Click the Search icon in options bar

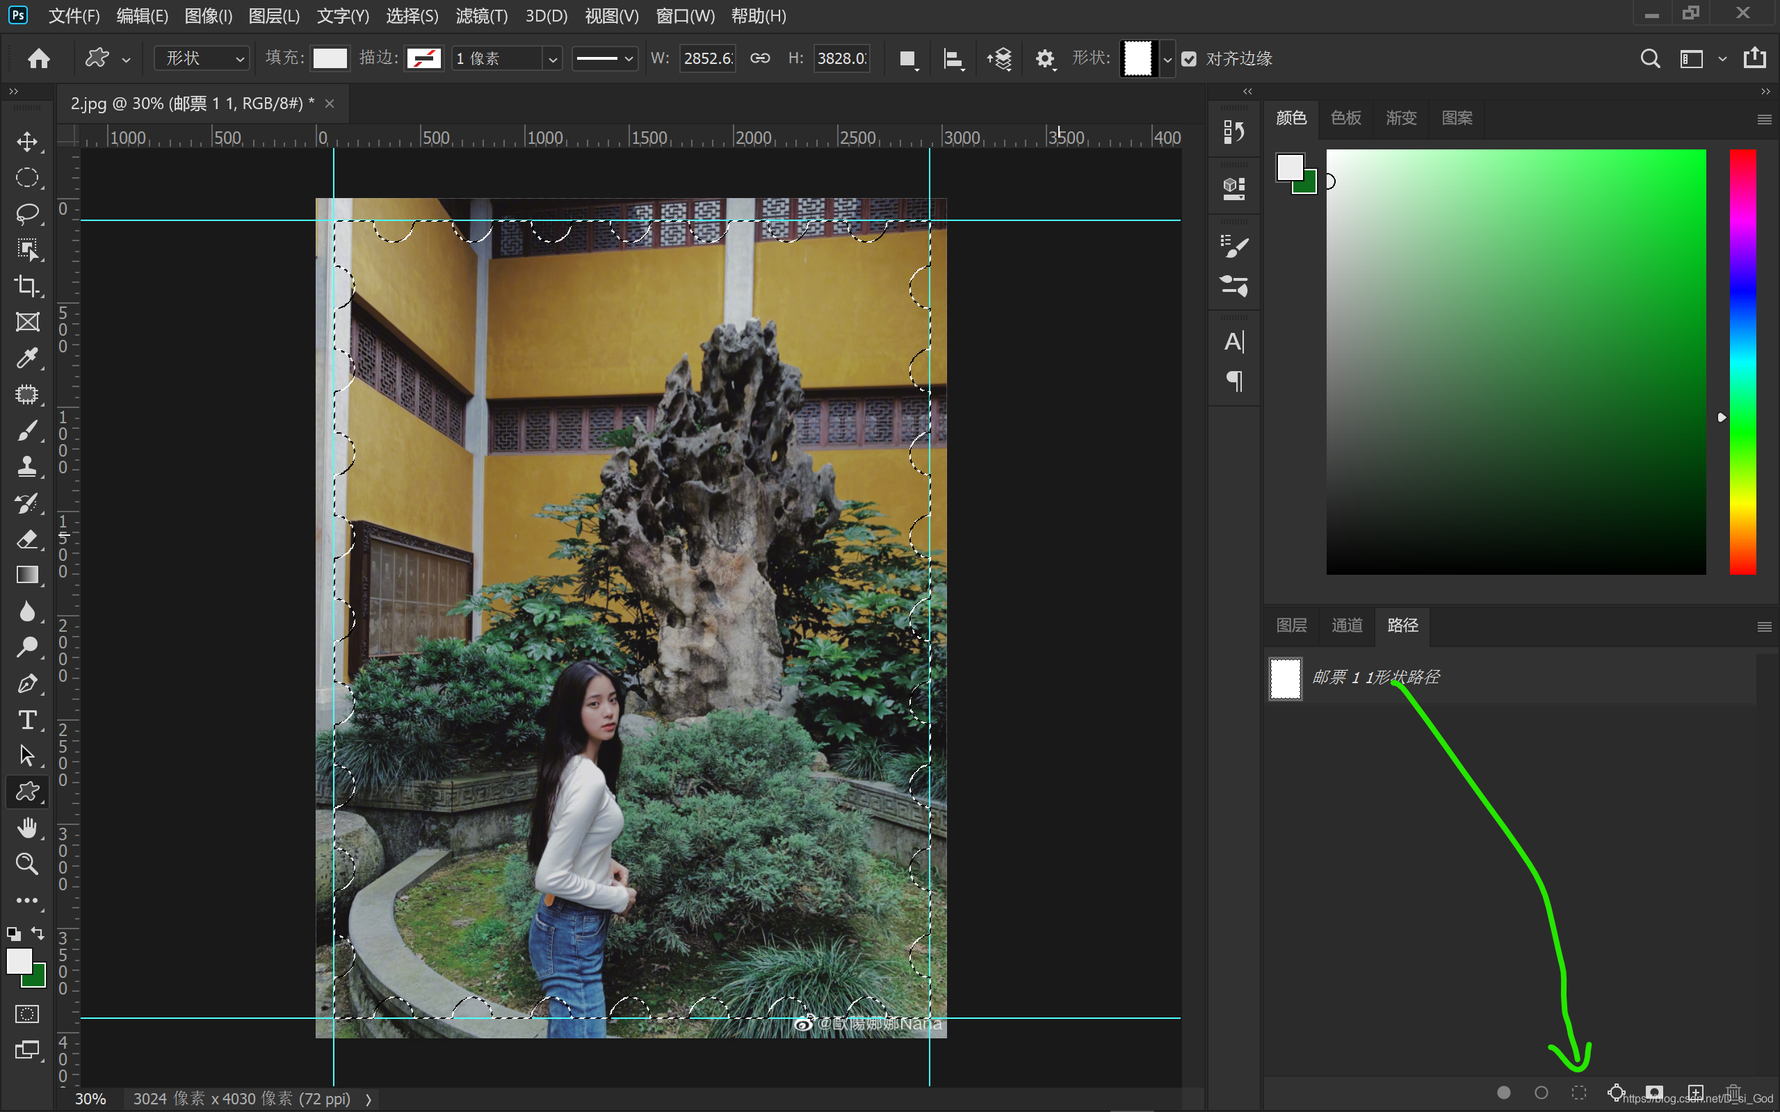(x=1650, y=58)
